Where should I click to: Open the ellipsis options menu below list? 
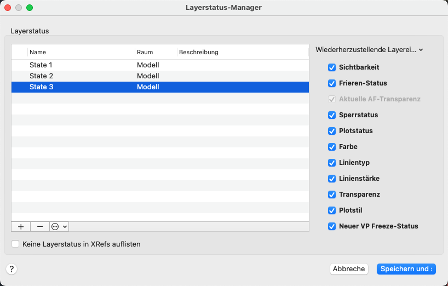[x=55, y=226]
